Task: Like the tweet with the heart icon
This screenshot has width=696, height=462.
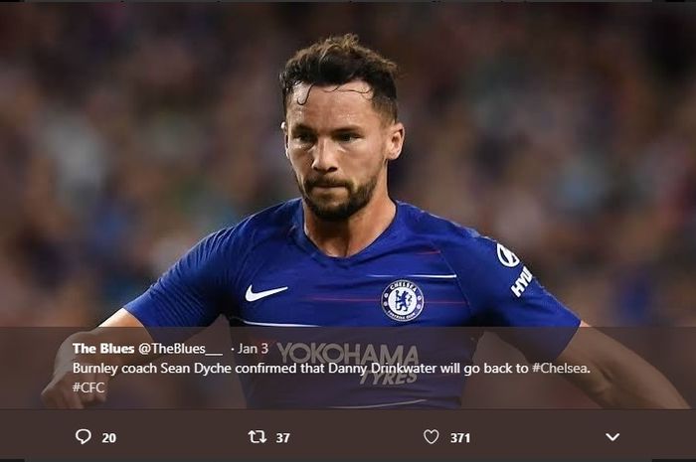Action: (x=431, y=436)
